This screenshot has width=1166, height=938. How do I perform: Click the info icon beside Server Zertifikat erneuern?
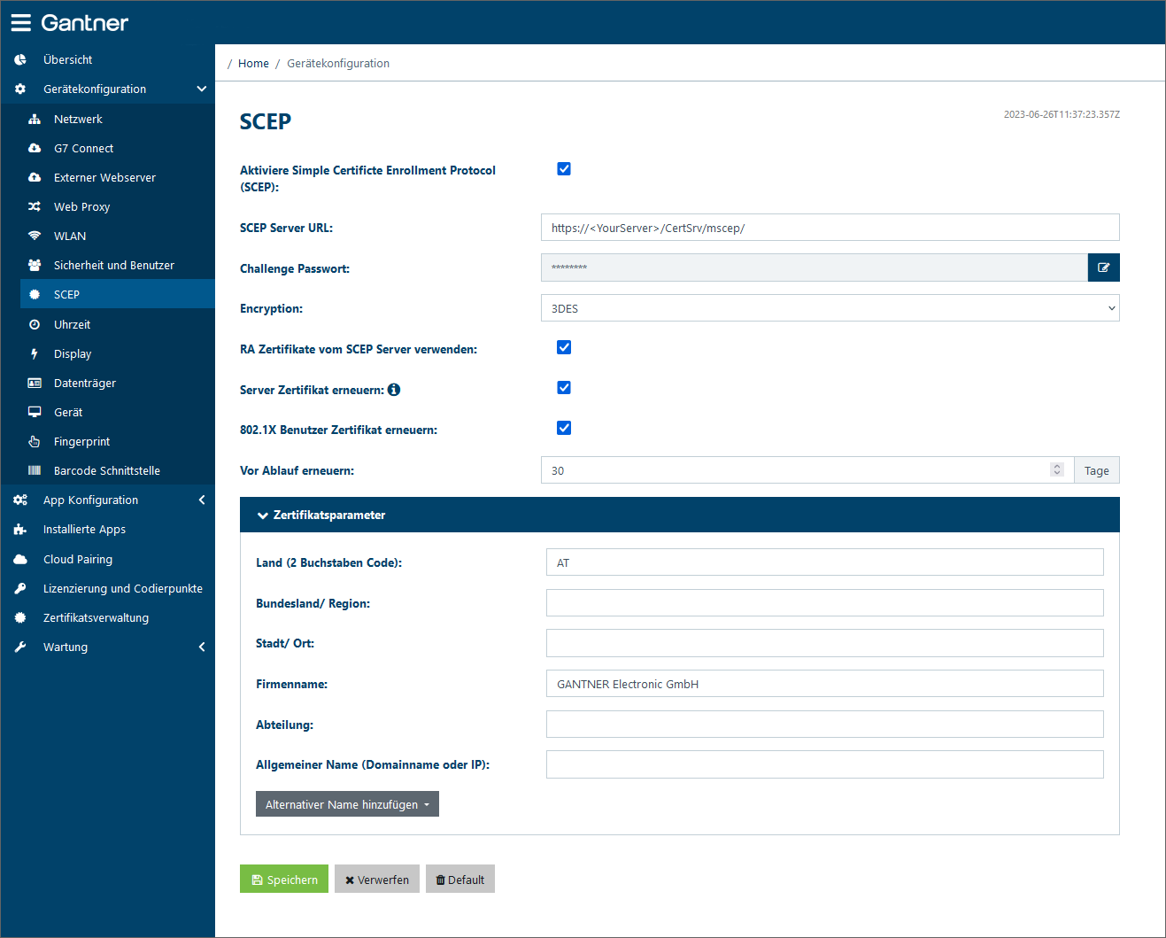pyautogui.click(x=394, y=390)
